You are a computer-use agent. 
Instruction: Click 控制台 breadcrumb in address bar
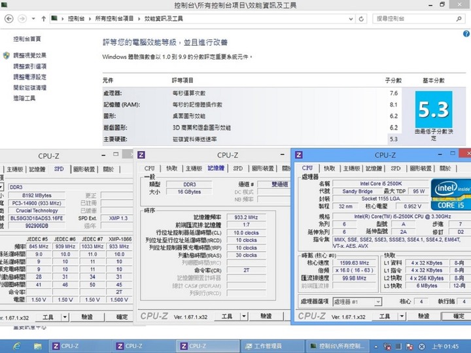(x=76, y=18)
